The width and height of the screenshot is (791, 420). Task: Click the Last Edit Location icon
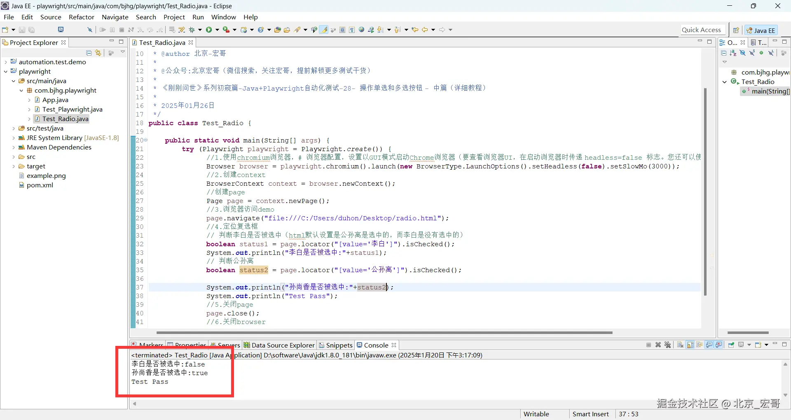pyautogui.click(x=415, y=30)
